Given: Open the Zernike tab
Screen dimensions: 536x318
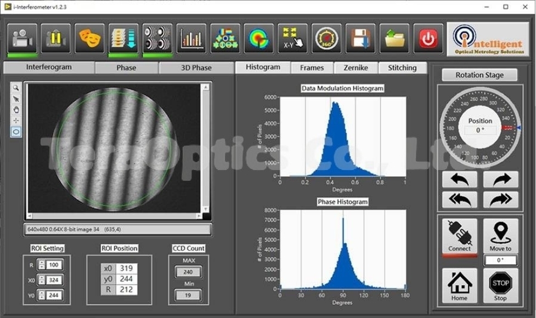Looking at the screenshot, I should (x=356, y=68).
